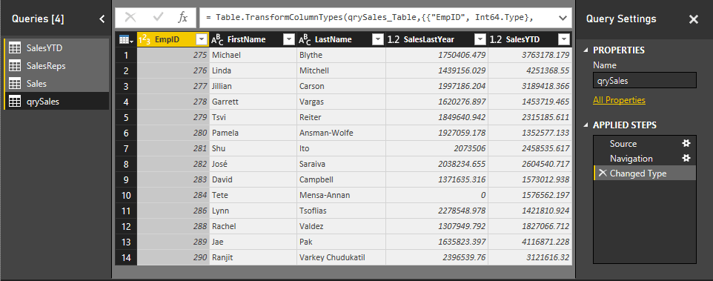Select the SalesYTD query

point(56,47)
